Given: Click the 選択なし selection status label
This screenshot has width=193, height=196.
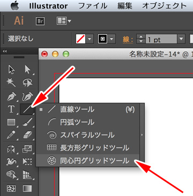Looking at the screenshot, I should pyautogui.click(x=20, y=39).
